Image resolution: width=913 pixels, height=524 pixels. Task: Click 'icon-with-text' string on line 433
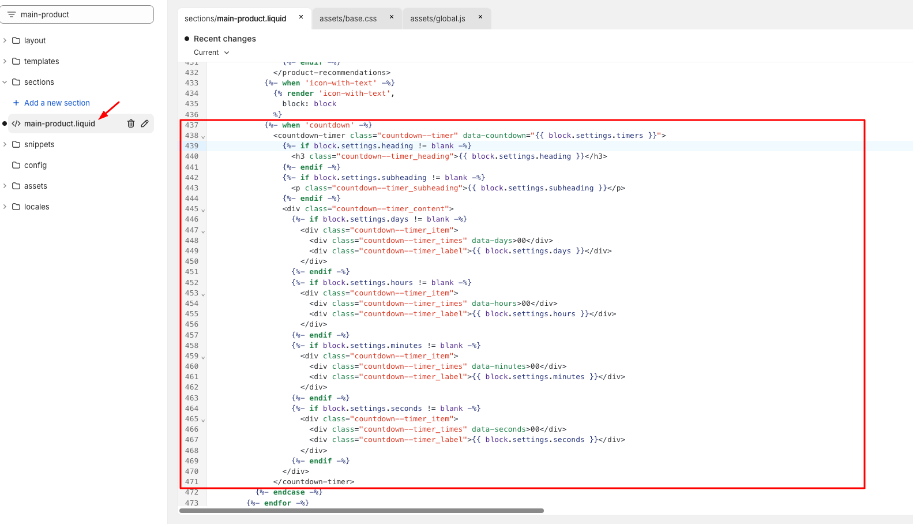[x=341, y=83]
